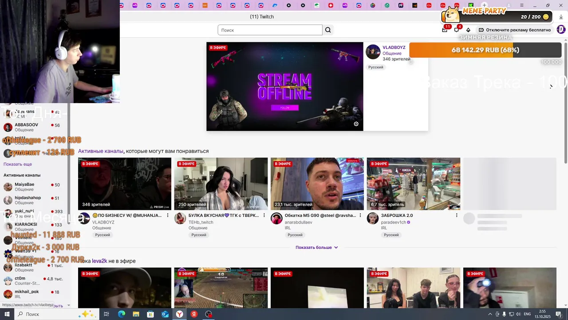Image resolution: width=568 pixels, height=320 pixels.
Task: Open IRL category under ЗАБРОШКА 2.0
Action: point(384,228)
